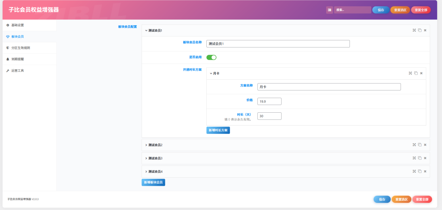The width and height of the screenshot is (442, 210).
Task: Duplicate the 测试会员1 member block
Action: (x=420, y=30)
